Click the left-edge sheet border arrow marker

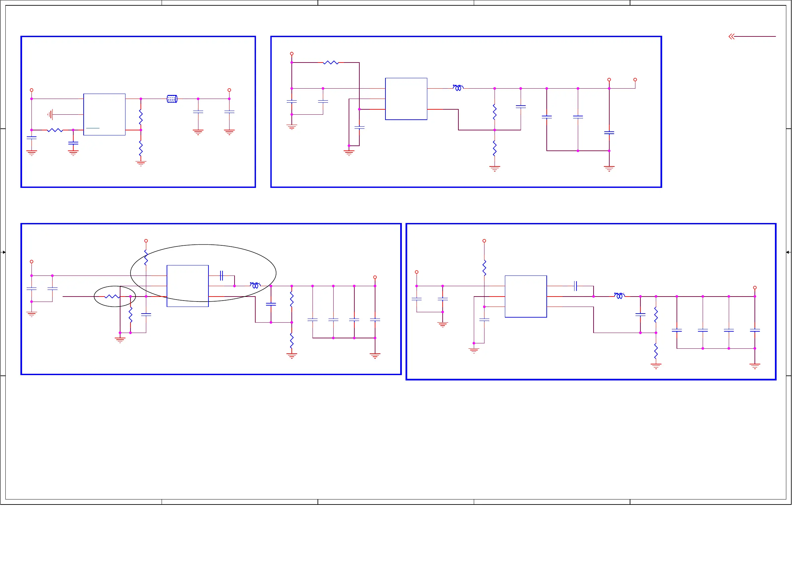click(3, 252)
